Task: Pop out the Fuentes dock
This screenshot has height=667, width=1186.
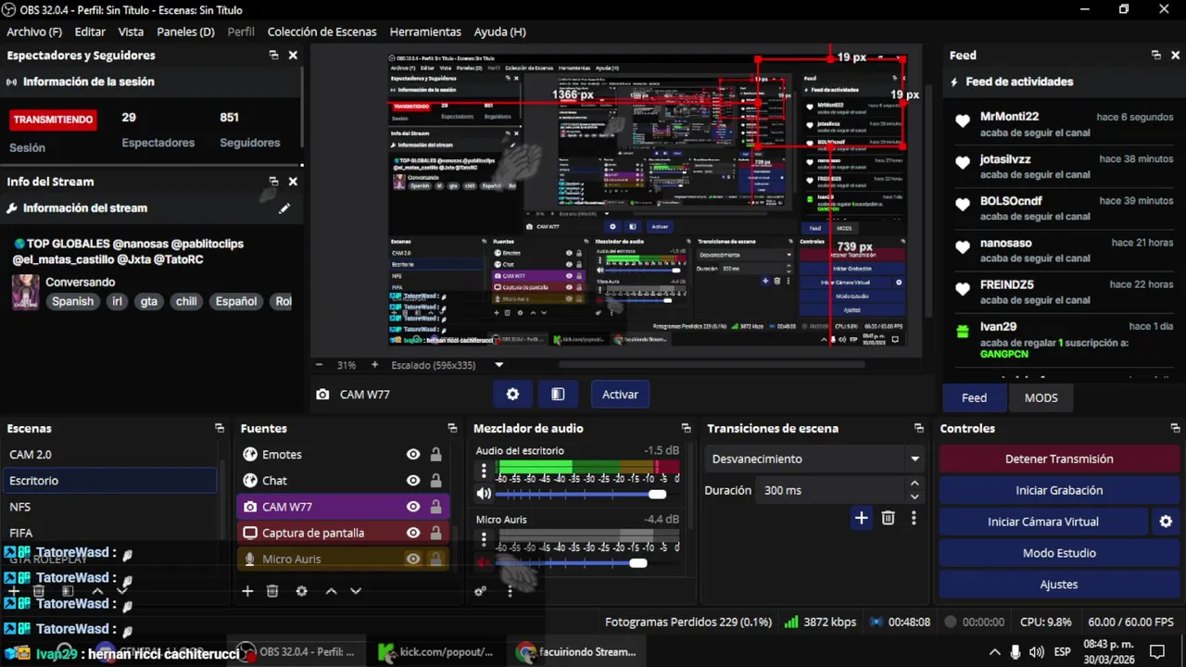Action: coord(452,428)
